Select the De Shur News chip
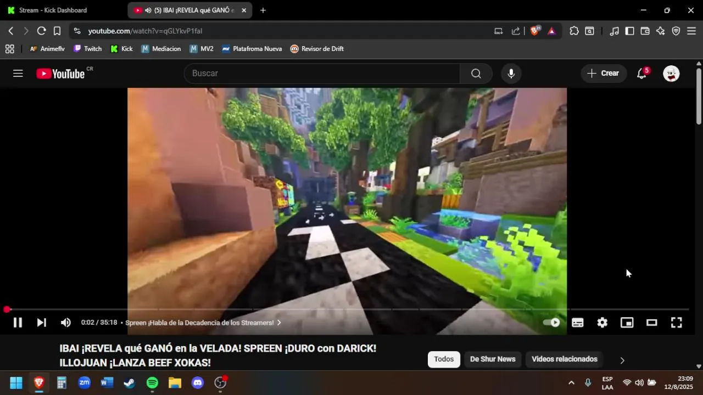This screenshot has width=703, height=395. [x=493, y=359]
